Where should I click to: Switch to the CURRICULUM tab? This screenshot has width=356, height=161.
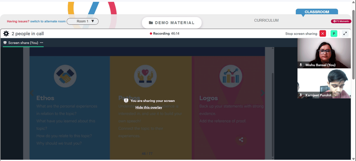(266, 20)
